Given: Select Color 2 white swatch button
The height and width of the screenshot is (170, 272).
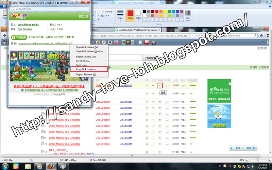Looking at the screenshot, I should click(138, 16).
